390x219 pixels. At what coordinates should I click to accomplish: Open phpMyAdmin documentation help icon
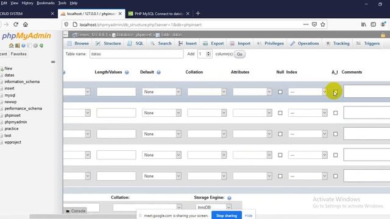[23, 46]
